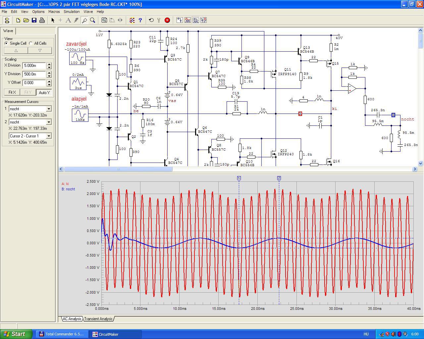Click the cursor 1 marker handle on waveform
The image size is (424, 339).
click(x=239, y=178)
